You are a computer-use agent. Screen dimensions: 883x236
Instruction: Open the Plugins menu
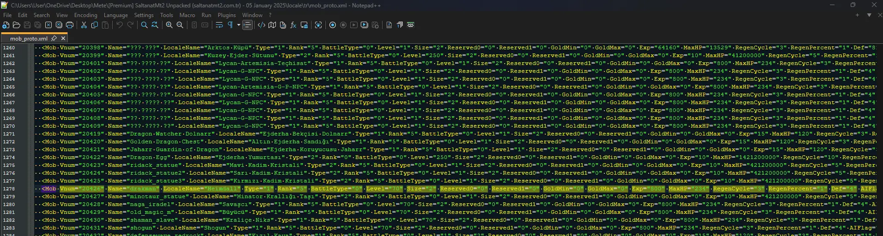coord(227,15)
